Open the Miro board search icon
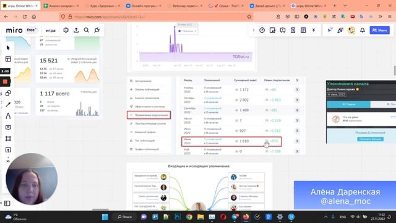 [x=87, y=30]
